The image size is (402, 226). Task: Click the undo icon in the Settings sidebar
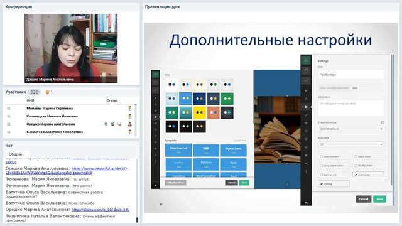point(306,70)
